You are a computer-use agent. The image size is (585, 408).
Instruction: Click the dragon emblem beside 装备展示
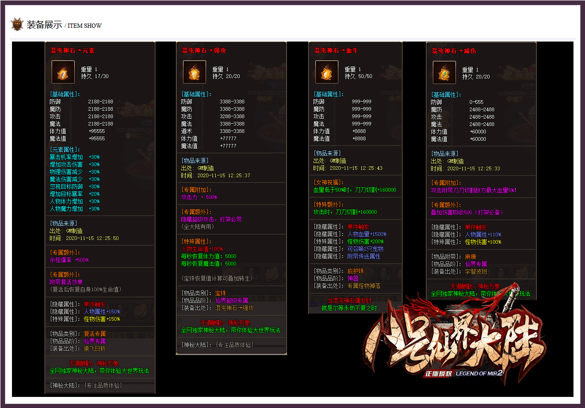[x=17, y=24]
